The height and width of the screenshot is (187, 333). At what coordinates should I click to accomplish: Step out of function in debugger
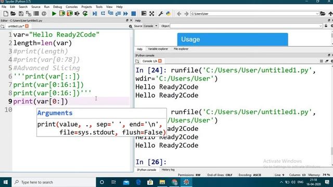pos(118,14)
